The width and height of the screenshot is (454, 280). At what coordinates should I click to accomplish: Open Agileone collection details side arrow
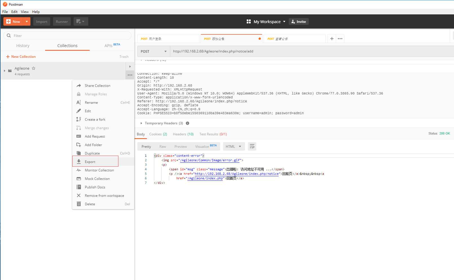(130, 67)
